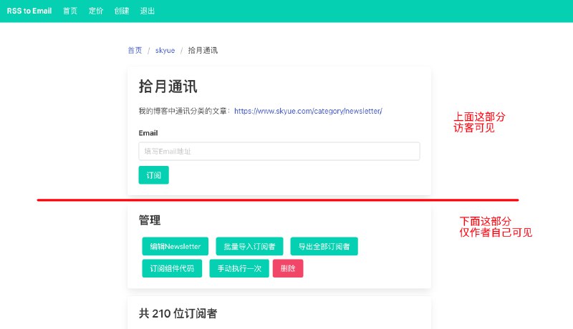573x329 pixels.
Task: Open 首页 in the top navigation bar
Action: [x=70, y=11]
